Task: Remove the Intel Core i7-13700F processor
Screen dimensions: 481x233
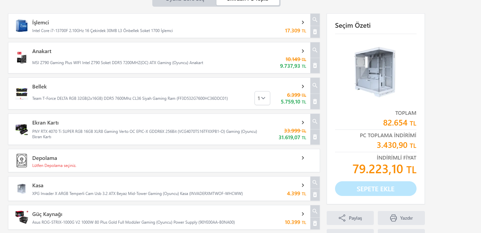Action: click(x=315, y=32)
